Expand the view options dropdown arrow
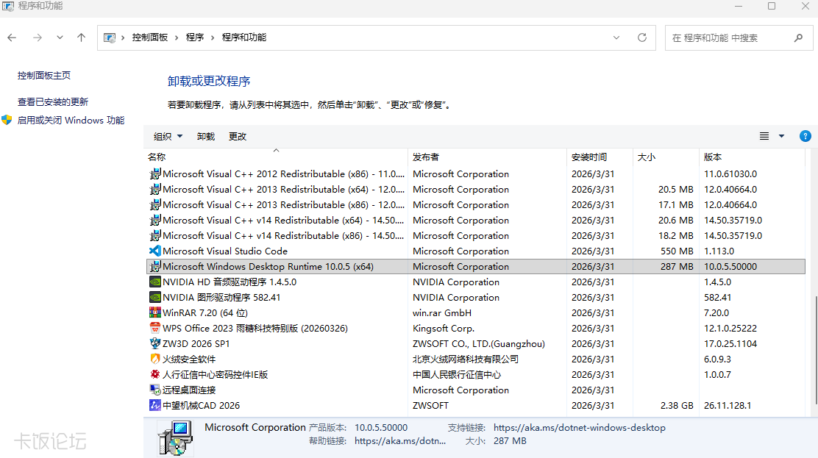 tap(781, 136)
